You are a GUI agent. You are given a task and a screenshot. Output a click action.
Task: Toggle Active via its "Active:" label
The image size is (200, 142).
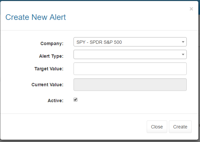tap(55, 101)
